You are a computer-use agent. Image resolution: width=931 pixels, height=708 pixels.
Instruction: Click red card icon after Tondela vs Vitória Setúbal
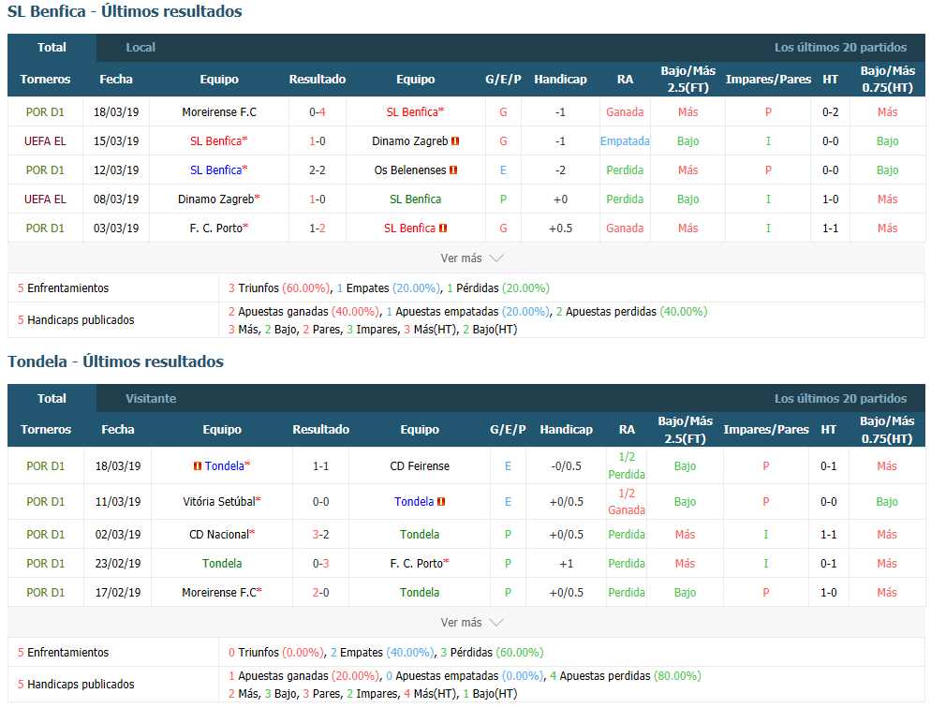[x=441, y=501]
